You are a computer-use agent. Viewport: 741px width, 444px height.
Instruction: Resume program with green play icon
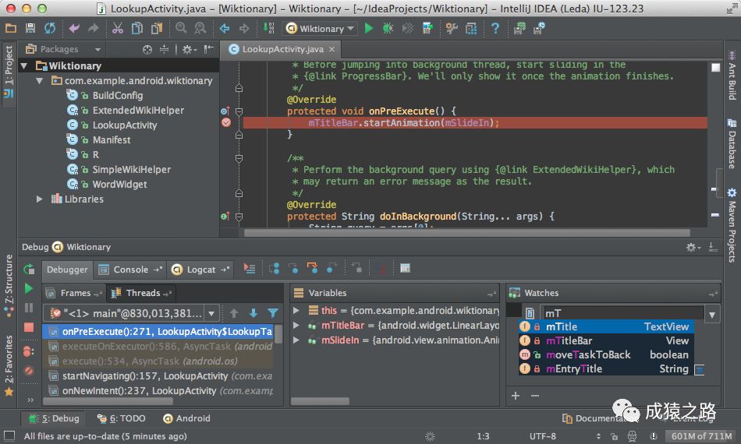tap(28, 288)
